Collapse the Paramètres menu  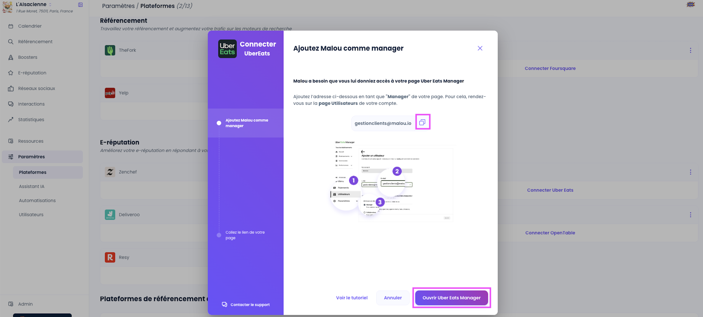42,156
